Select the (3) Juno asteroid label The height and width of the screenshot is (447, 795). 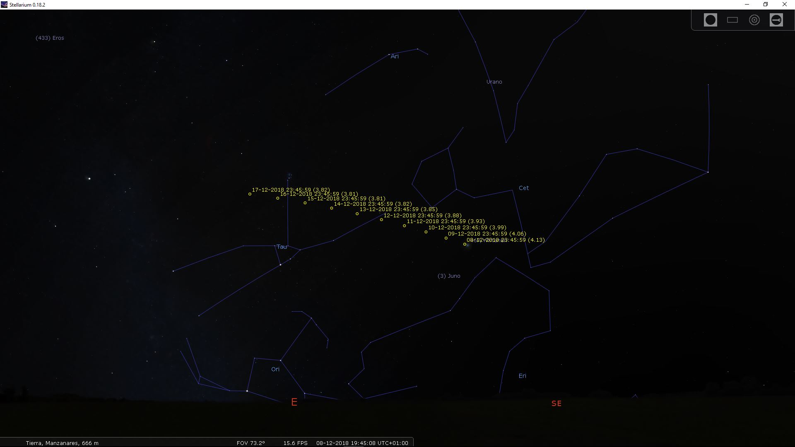[449, 276]
